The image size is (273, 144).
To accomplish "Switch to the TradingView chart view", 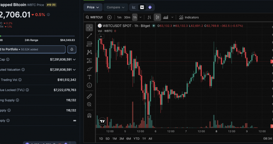I will point(142,7).
